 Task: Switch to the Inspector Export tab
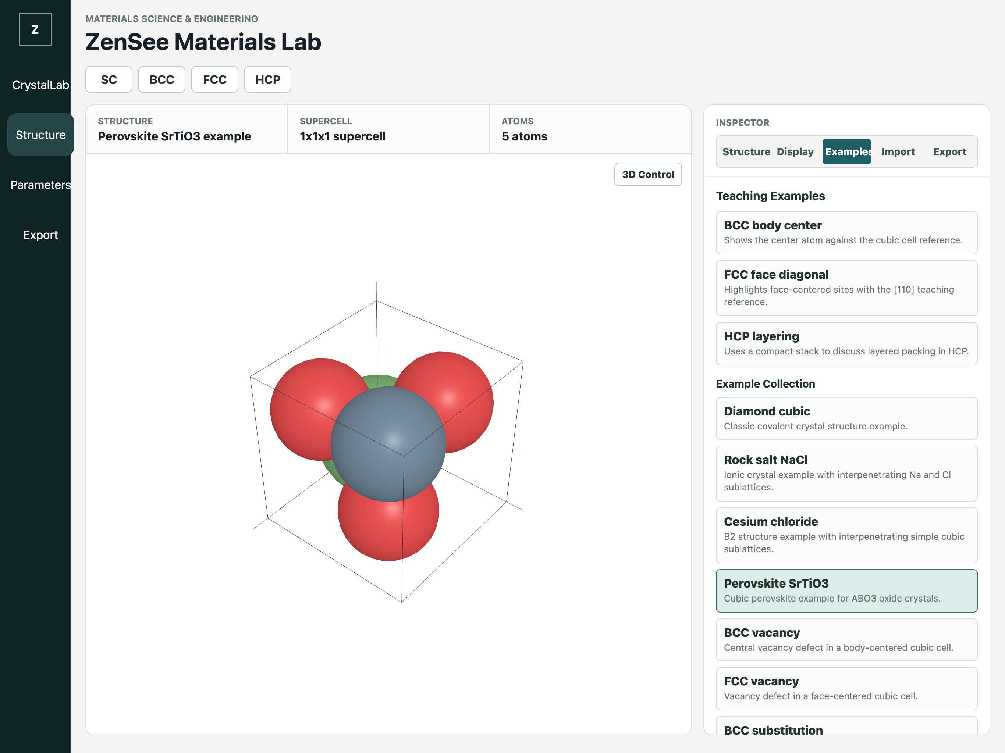click(949, 152)
